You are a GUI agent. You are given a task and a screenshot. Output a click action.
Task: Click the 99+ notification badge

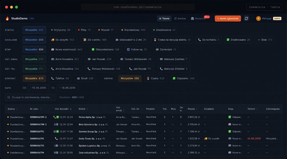click(x=207, y=17)
